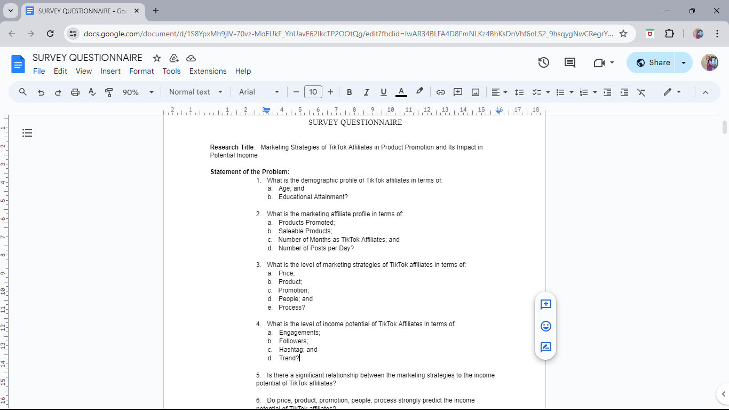Redo the last action
The height and width of the screenshot is (410, 729).
[58, 92]
